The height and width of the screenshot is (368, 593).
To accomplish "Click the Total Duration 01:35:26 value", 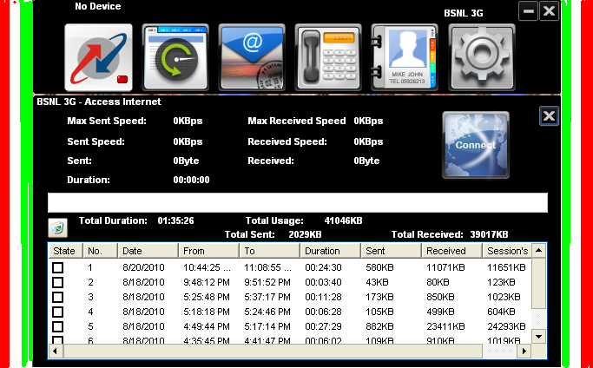I will [x=176, y=220].
